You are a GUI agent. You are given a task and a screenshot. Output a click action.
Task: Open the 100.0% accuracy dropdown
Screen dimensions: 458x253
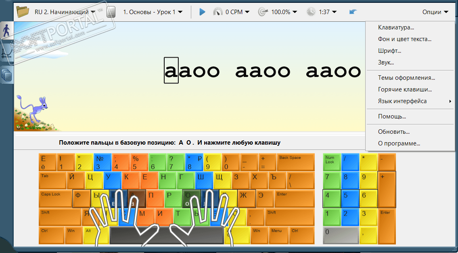(284, 12)
